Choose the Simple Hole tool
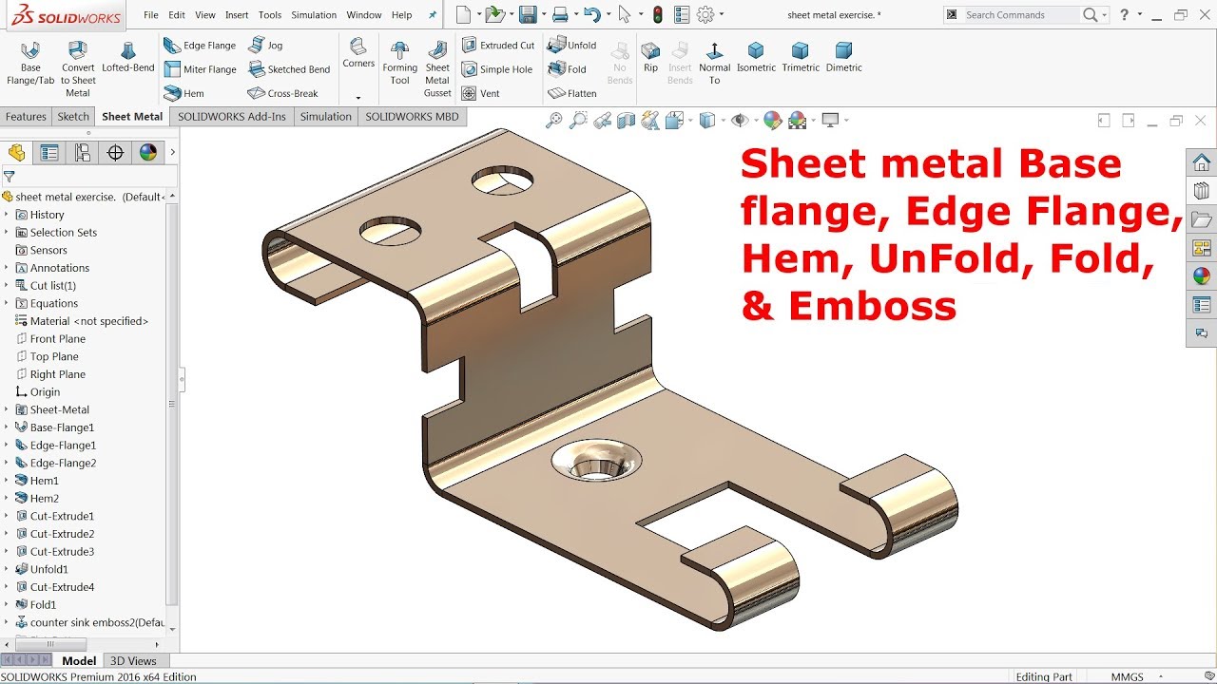The image size is (1217, 684). click(497, 69)
